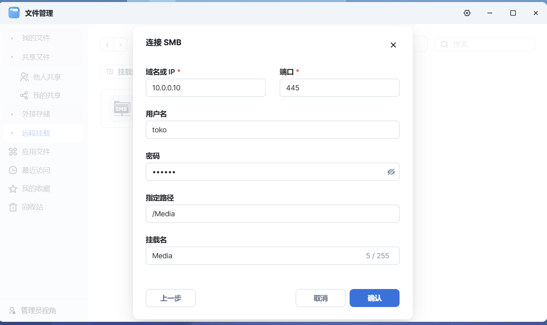Expand the 我的文件 tree arrow
This screenshot has height=325, width=547.
click(x=12, y=38)
